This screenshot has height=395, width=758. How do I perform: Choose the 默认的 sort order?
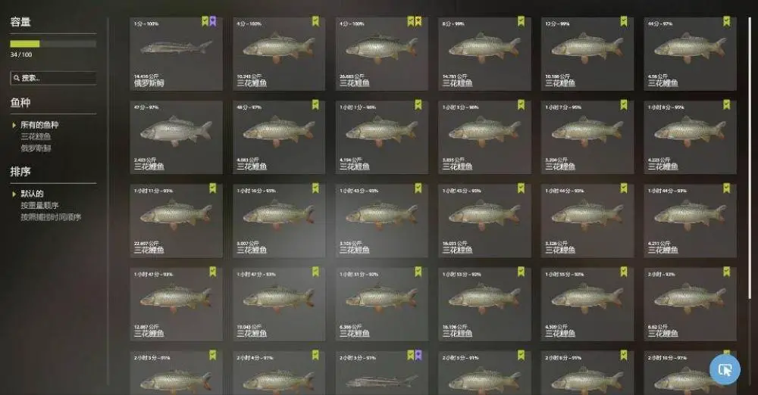(x=32, y=194)
